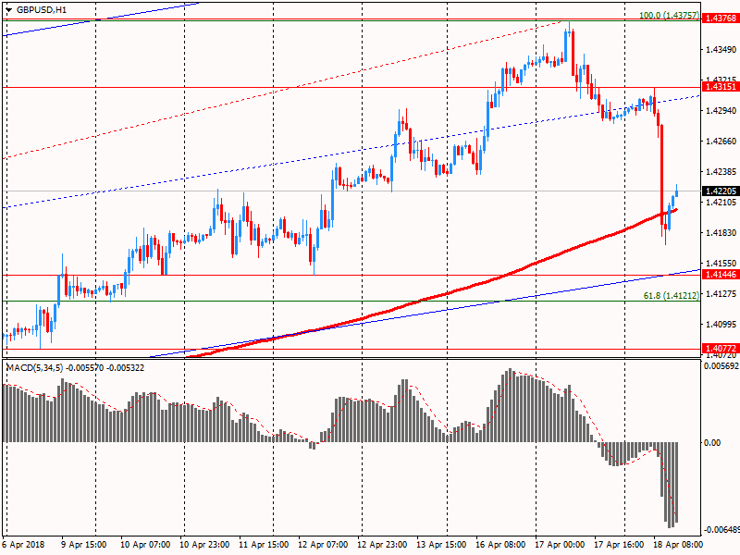Click the 16 Apr 08:00 time label
The image size is (740, 555).
pos(500,545)
